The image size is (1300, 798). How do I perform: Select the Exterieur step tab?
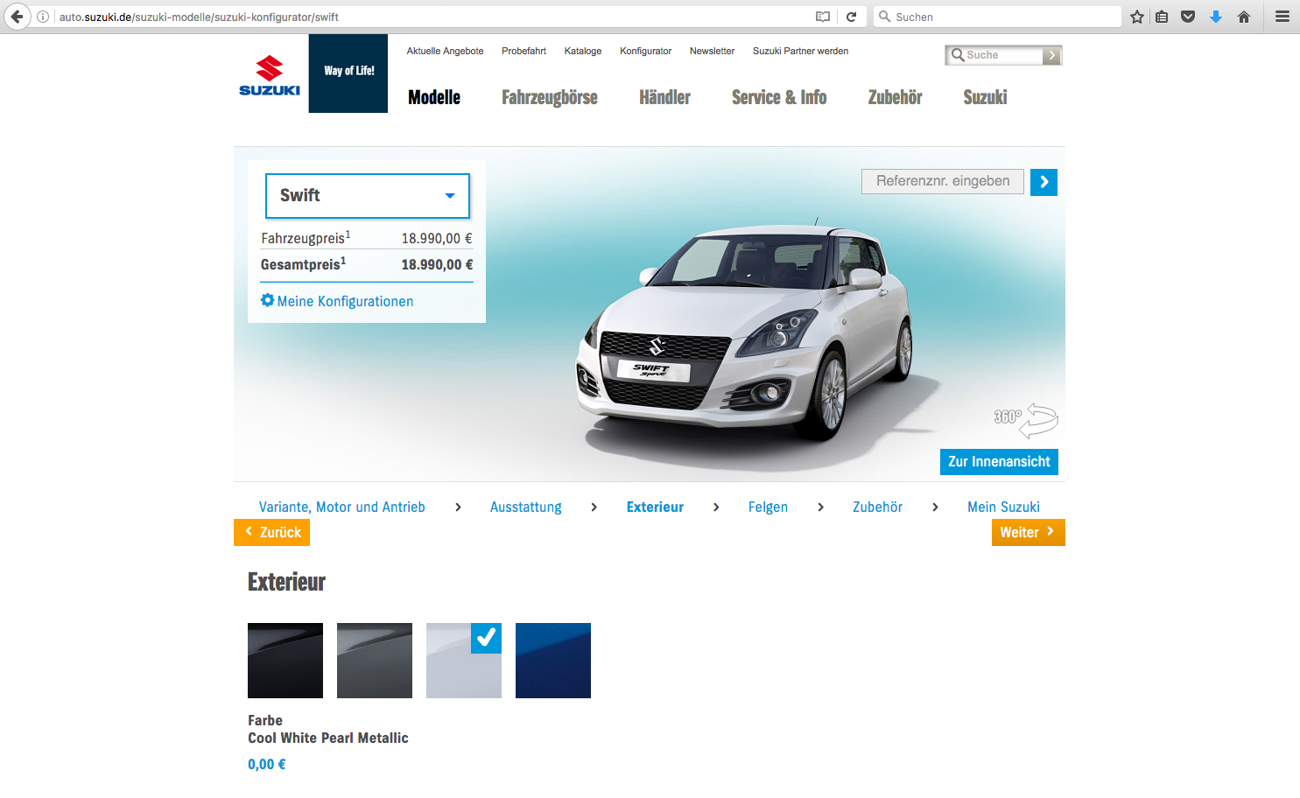[x=655, y=507]
